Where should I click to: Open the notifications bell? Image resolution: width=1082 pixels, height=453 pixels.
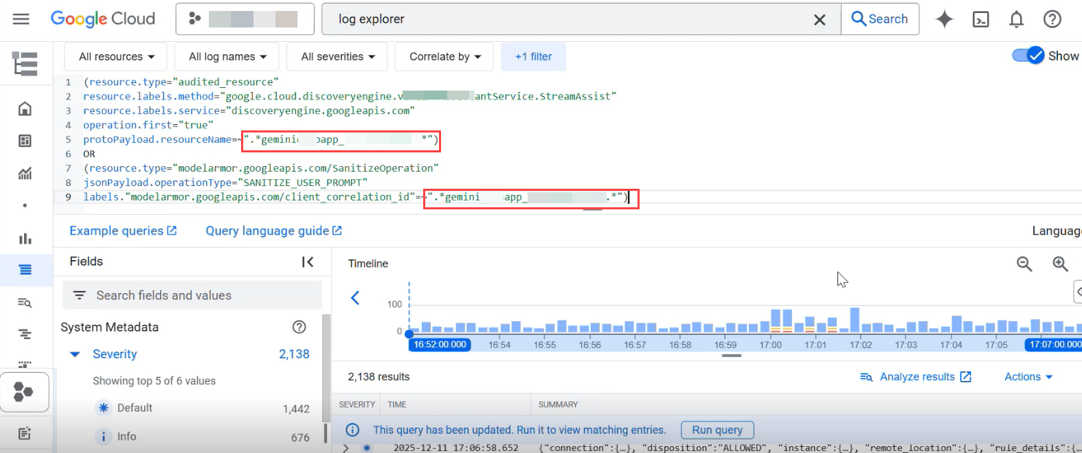click(1016, 19)
